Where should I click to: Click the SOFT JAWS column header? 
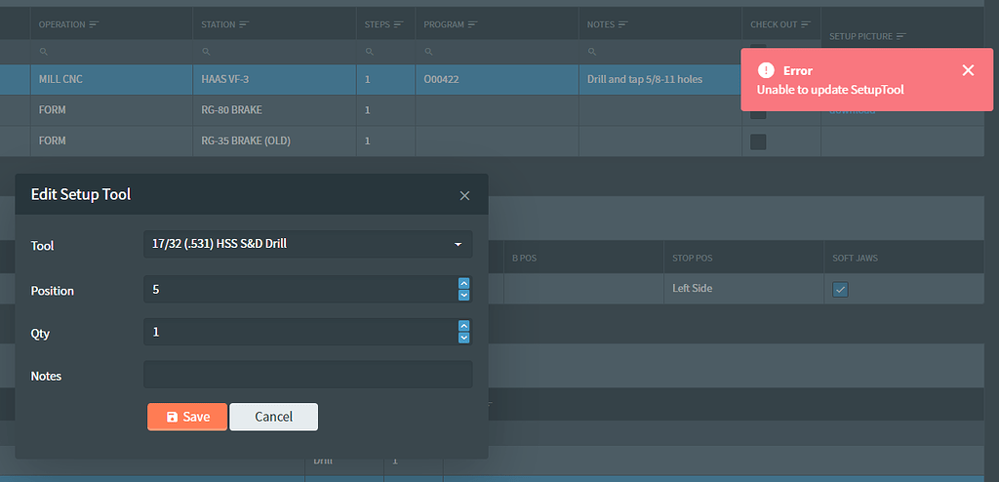click(903, 258)
